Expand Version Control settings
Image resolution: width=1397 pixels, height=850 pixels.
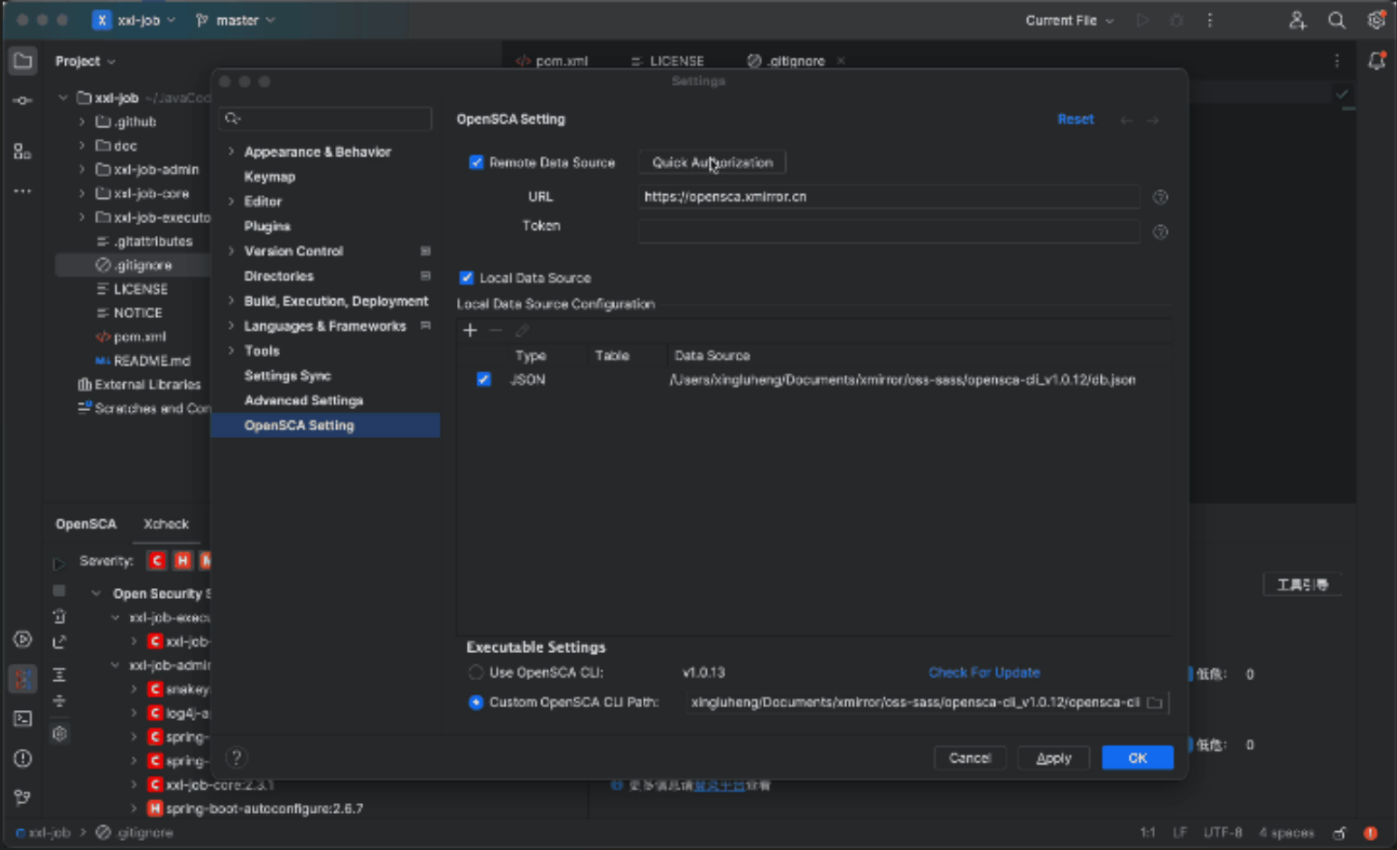[x=231, y=251]
